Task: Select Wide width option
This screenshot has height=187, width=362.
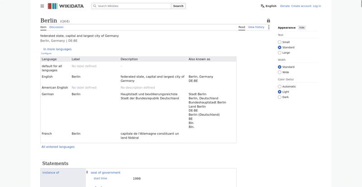Action: tap(280, 72)
